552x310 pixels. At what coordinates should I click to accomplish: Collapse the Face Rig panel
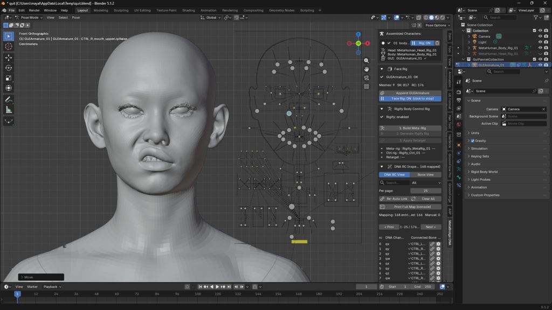[x=382, y=69]
